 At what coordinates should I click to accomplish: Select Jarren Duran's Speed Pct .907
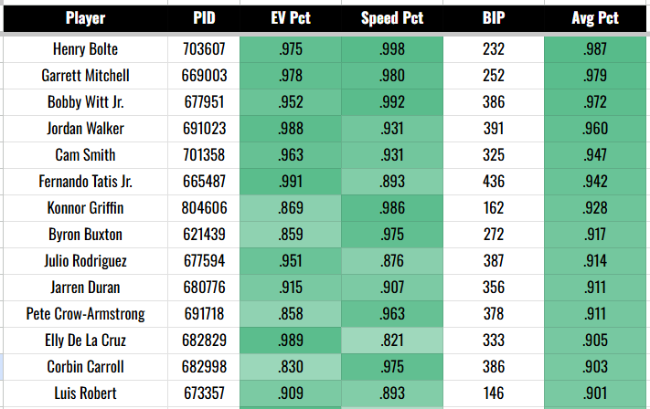click(392, 288)
